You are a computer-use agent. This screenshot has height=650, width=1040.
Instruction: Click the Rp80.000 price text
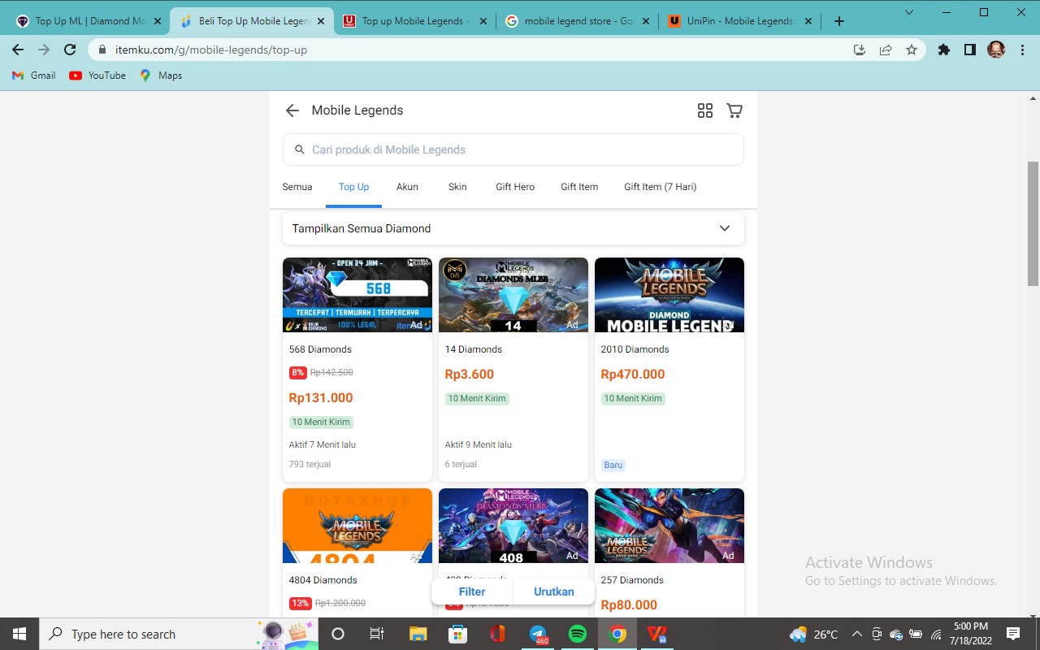click(629, 605)
